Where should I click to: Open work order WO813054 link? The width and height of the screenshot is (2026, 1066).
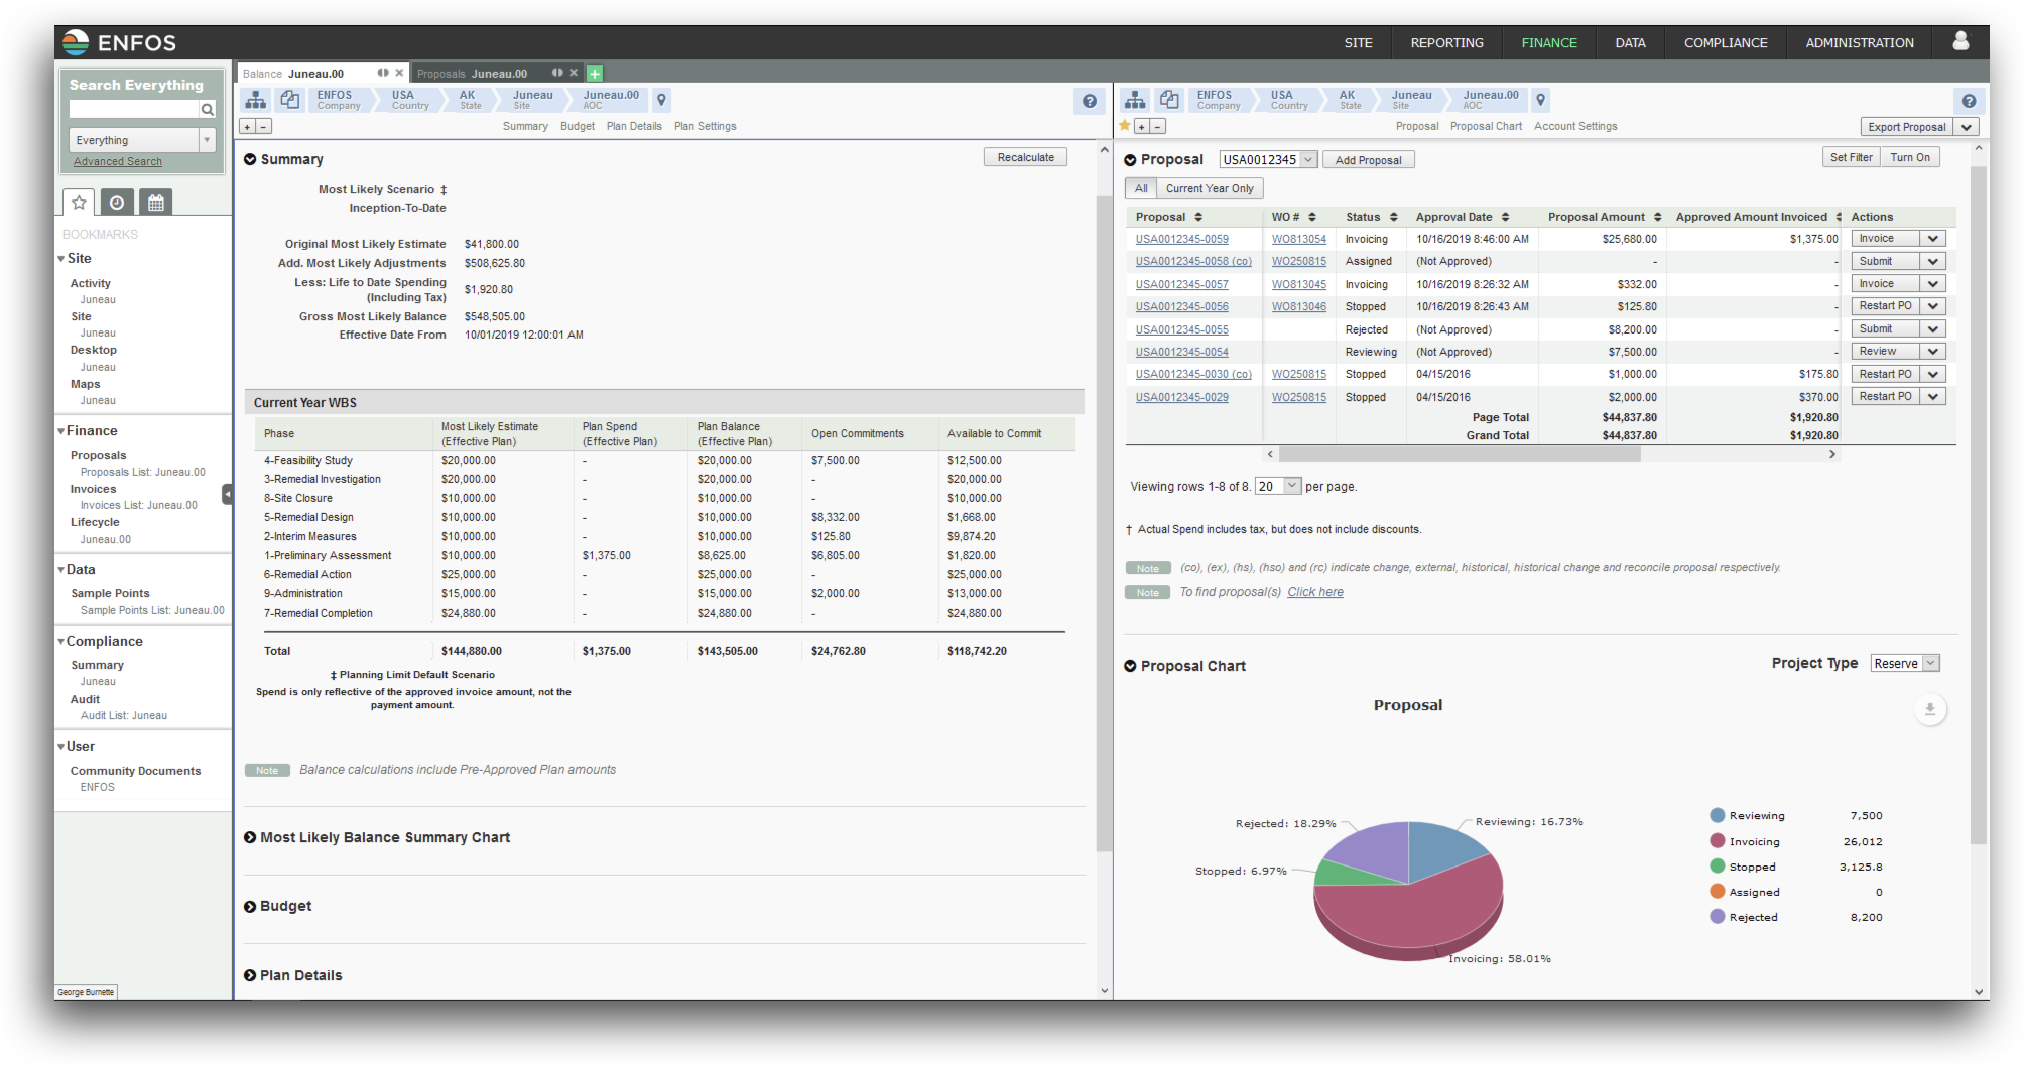point(1298,239)
